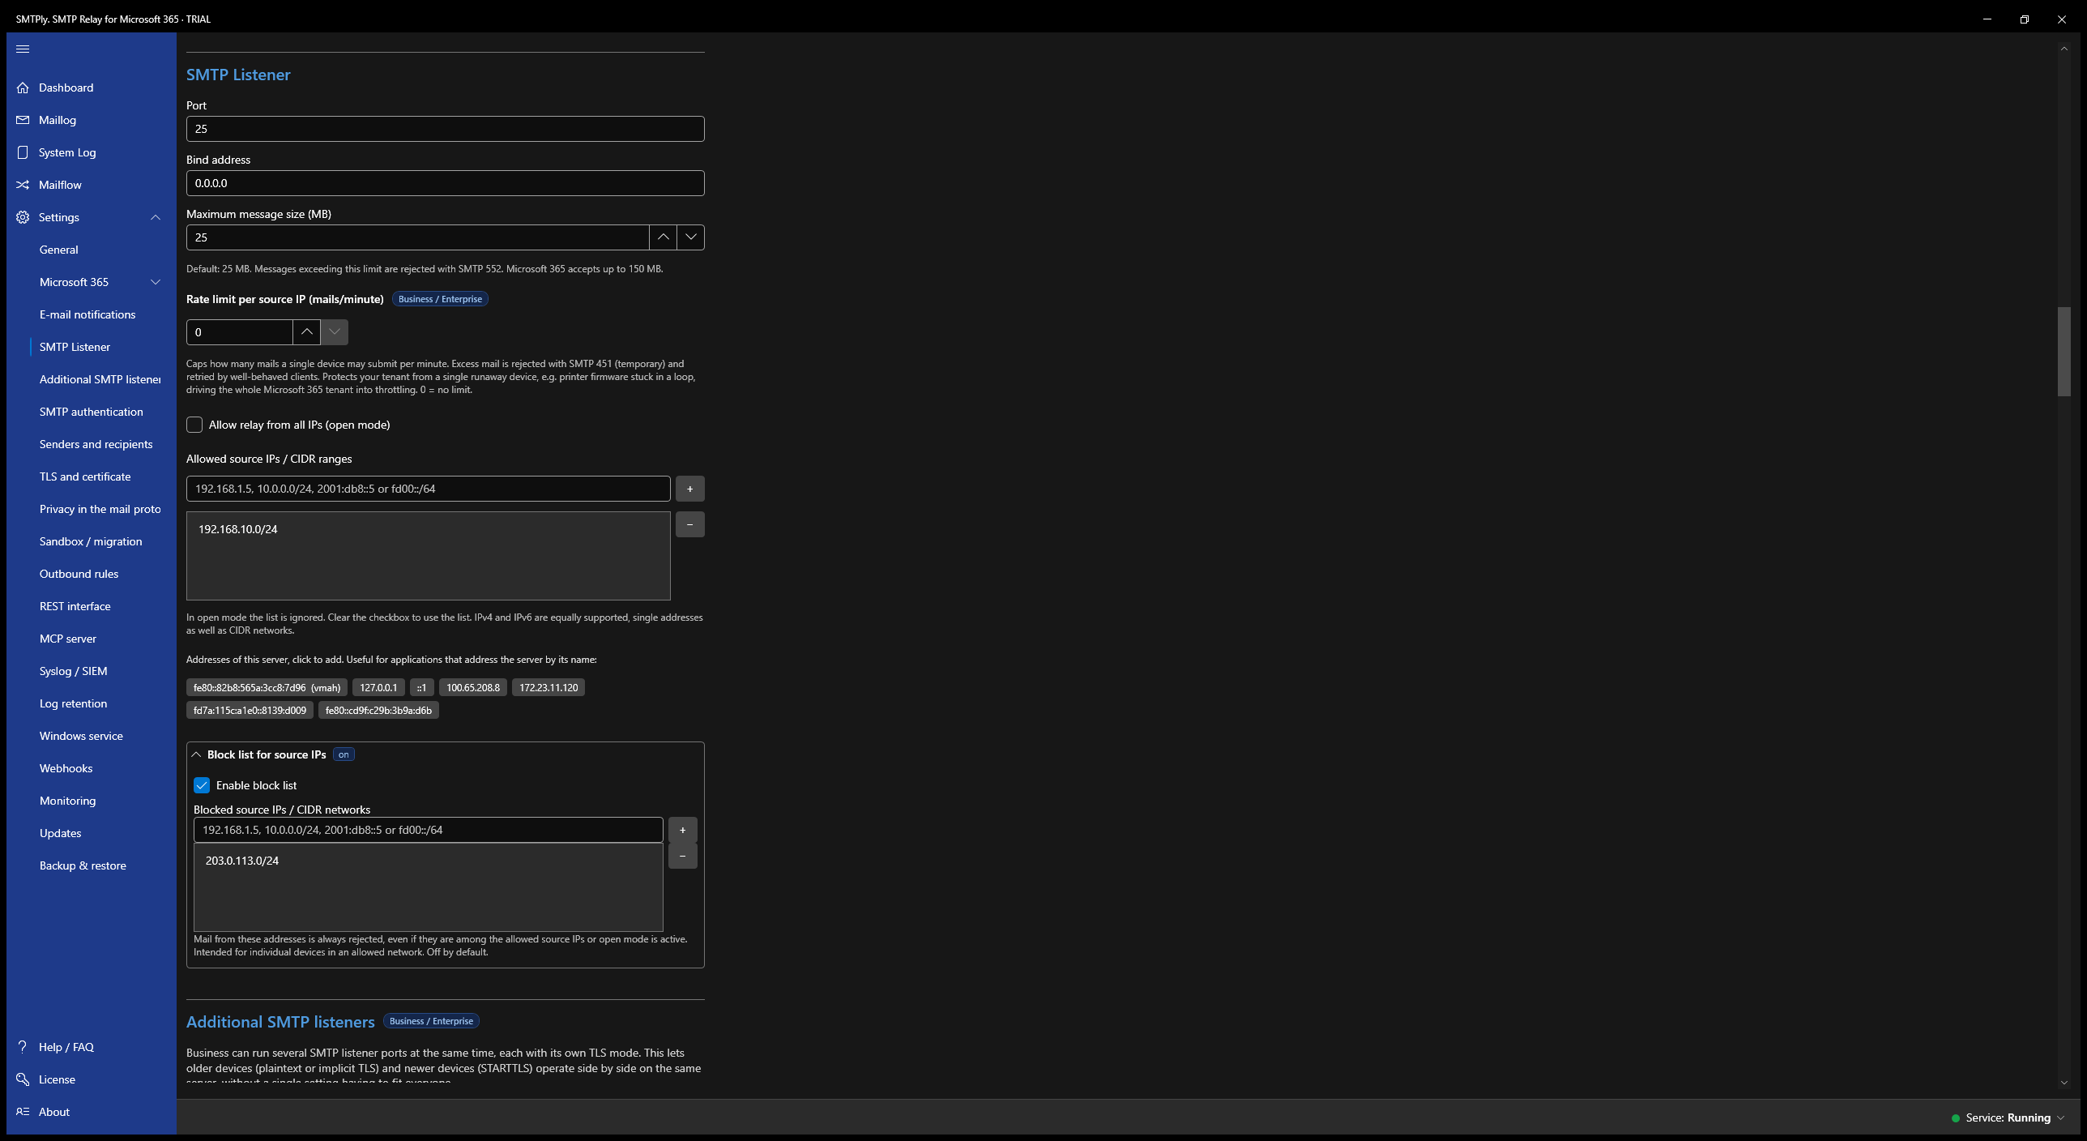2087x1141 pixels.
Task: Open Sandbox / migration settings
Action: pyautogui.click(x=91, y=541)
